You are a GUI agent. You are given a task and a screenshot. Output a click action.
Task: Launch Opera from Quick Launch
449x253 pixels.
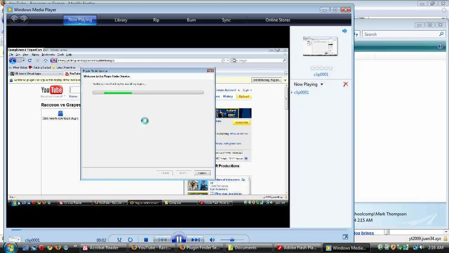pyautogui.click(x=42, y=248)
